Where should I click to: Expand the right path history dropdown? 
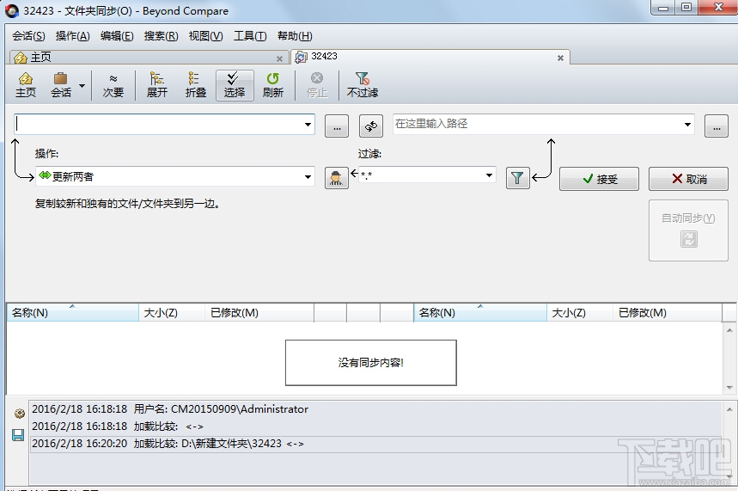click(687, 125)
